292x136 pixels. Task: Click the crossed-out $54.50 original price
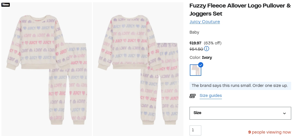point(196,49)
